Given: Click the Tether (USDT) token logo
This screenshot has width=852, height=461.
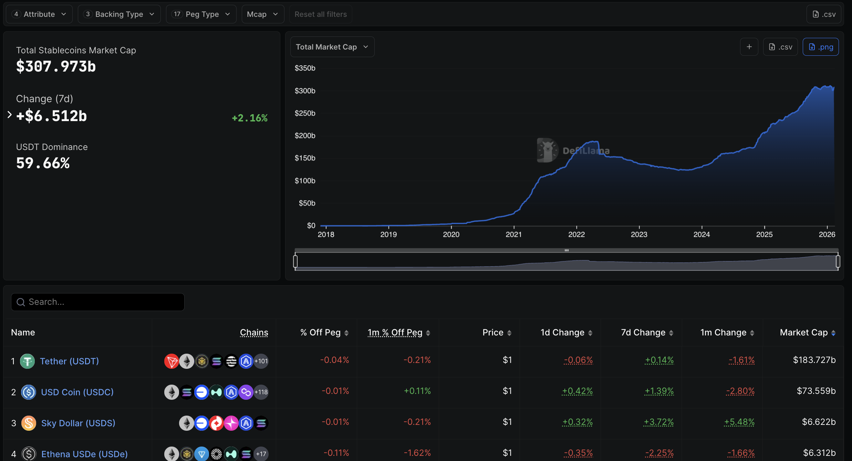Looking at the screenshot, I should point(28,361).
